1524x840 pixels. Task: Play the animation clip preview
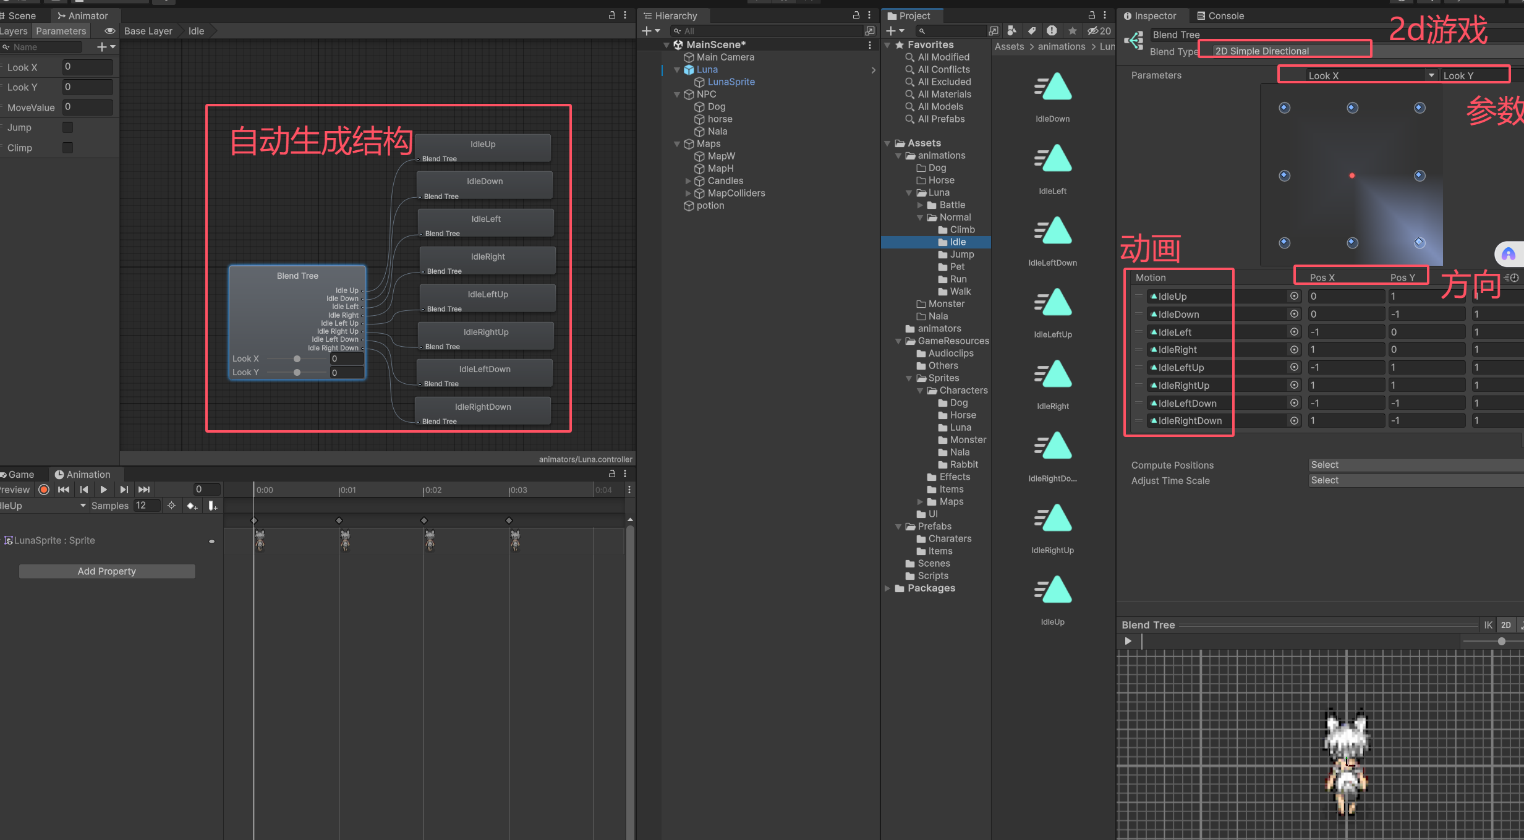pyautogui.click(x=103, y=490)
